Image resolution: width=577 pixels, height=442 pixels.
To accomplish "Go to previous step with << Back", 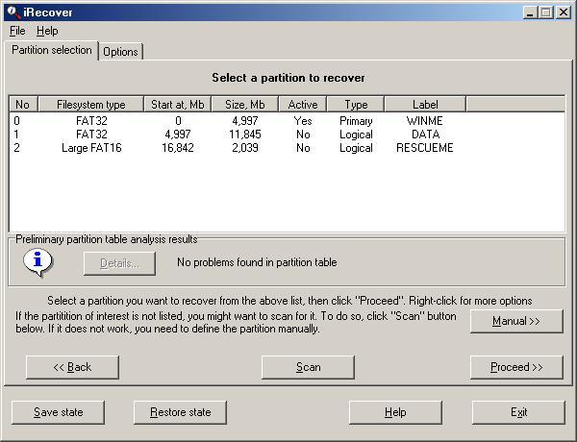I will point(72,367).
